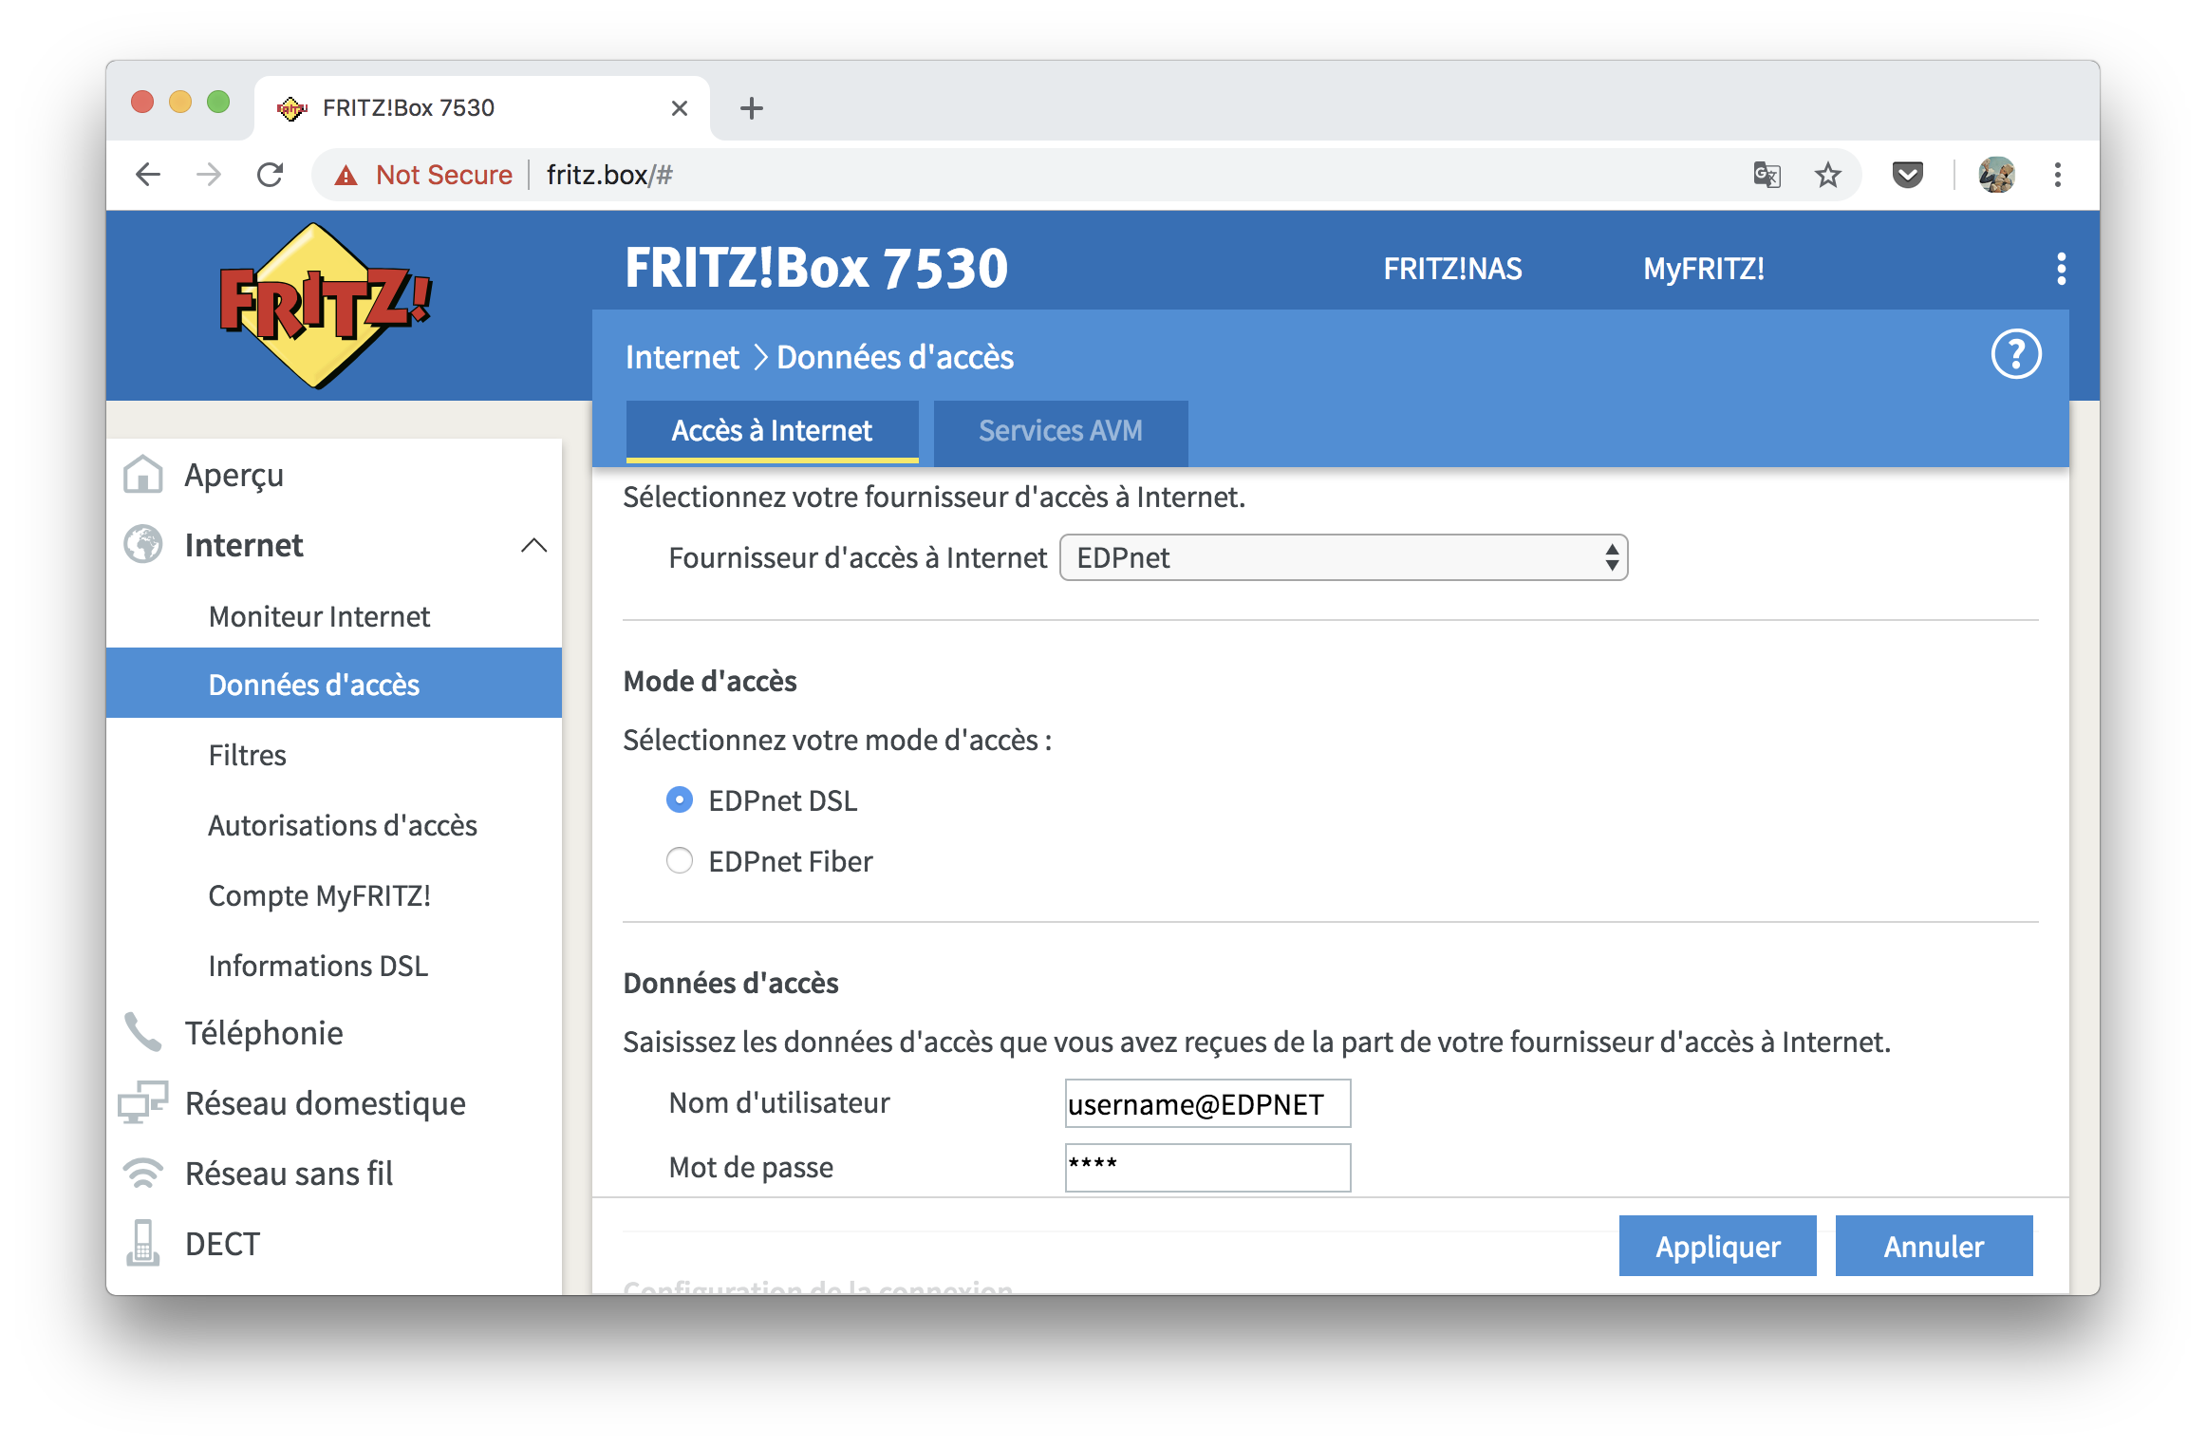
Task: Click the Internet breadcrumb link
Action: click(x=682, y=357)
